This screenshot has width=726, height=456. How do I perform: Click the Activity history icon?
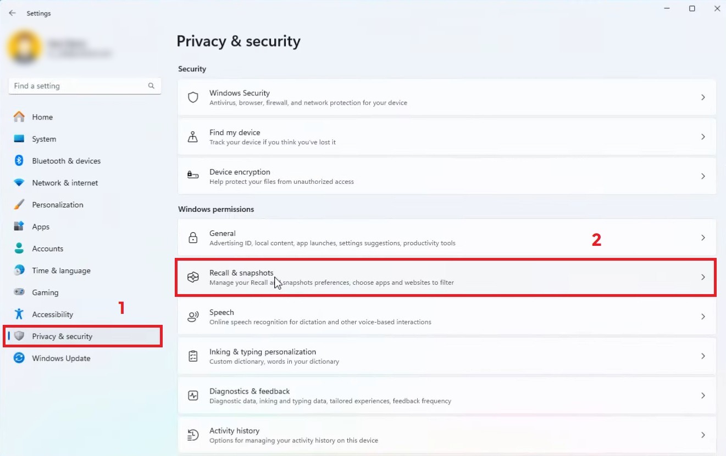193,435
